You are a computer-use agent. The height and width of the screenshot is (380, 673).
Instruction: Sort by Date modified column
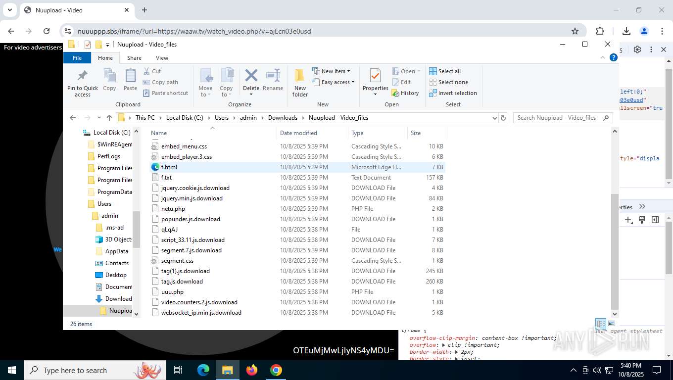click(312, 133)
